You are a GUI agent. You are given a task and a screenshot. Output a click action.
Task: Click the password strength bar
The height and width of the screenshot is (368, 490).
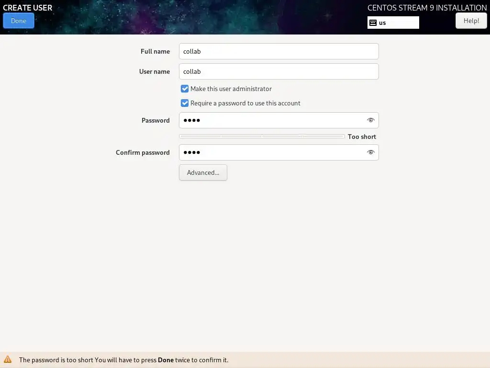coord(262,137)
